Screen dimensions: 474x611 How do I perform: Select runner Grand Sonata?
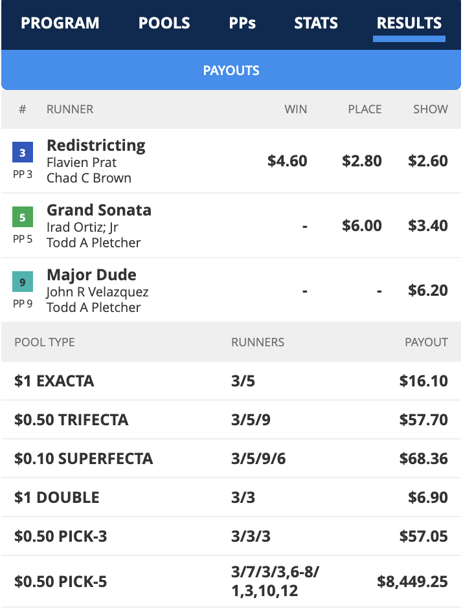(98, 210)
